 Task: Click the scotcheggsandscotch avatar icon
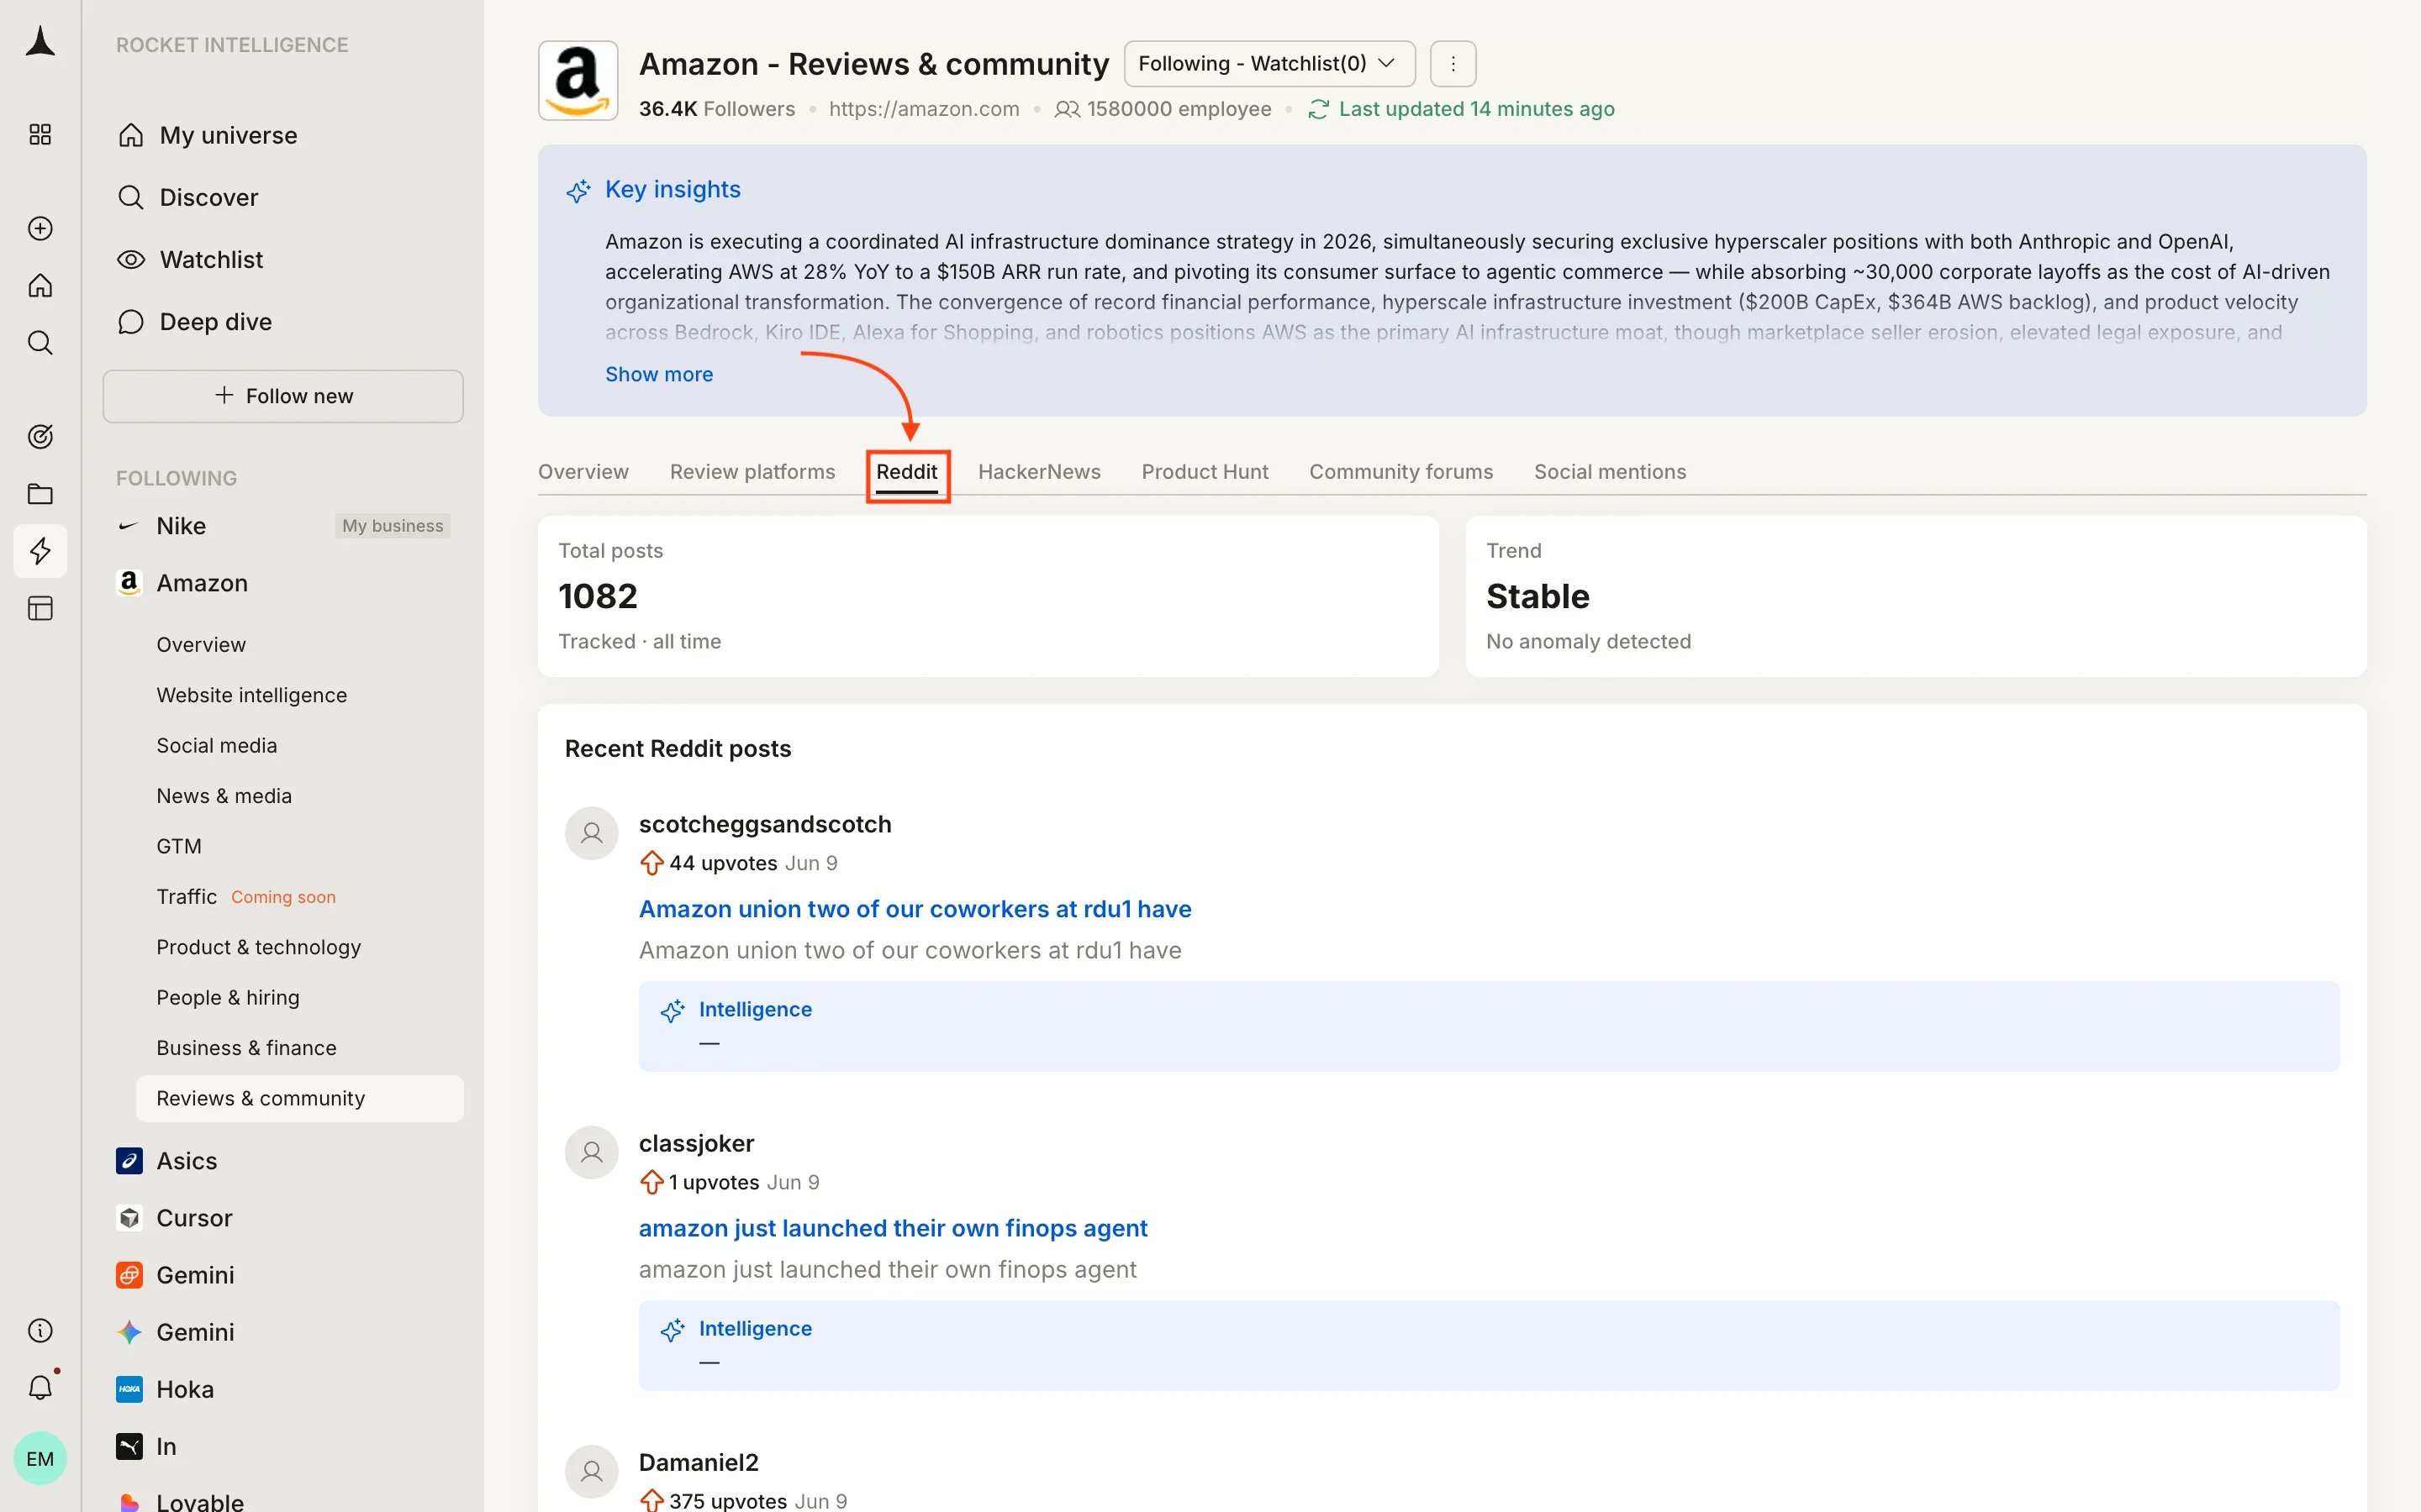click(593, 833)
